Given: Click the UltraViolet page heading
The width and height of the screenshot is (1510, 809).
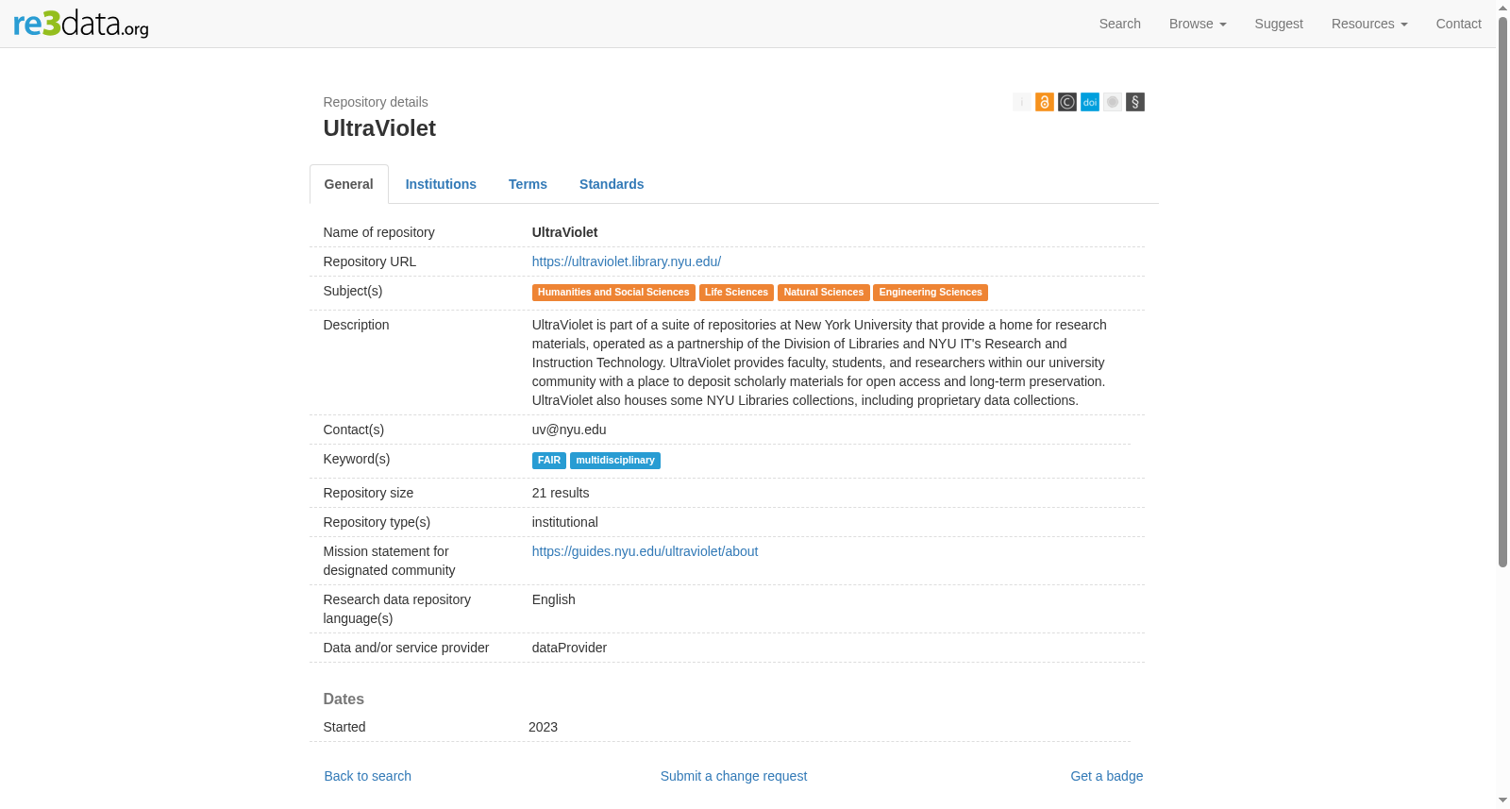Looking at the screenshot, I should [379, 128].
